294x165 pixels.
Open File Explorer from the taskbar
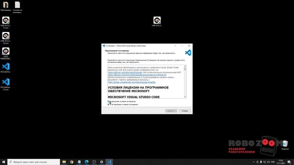pos(64,162)
